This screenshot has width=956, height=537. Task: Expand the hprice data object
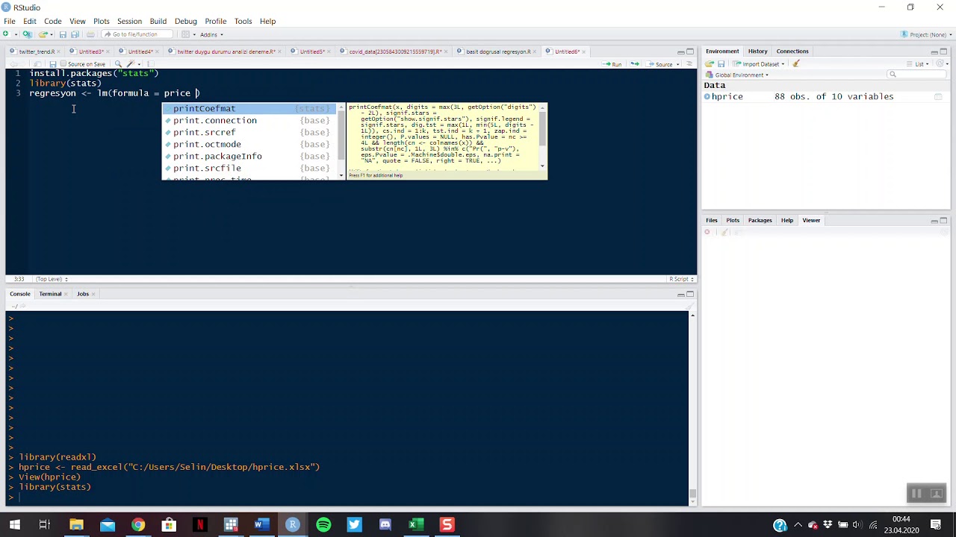click(707, 97)
